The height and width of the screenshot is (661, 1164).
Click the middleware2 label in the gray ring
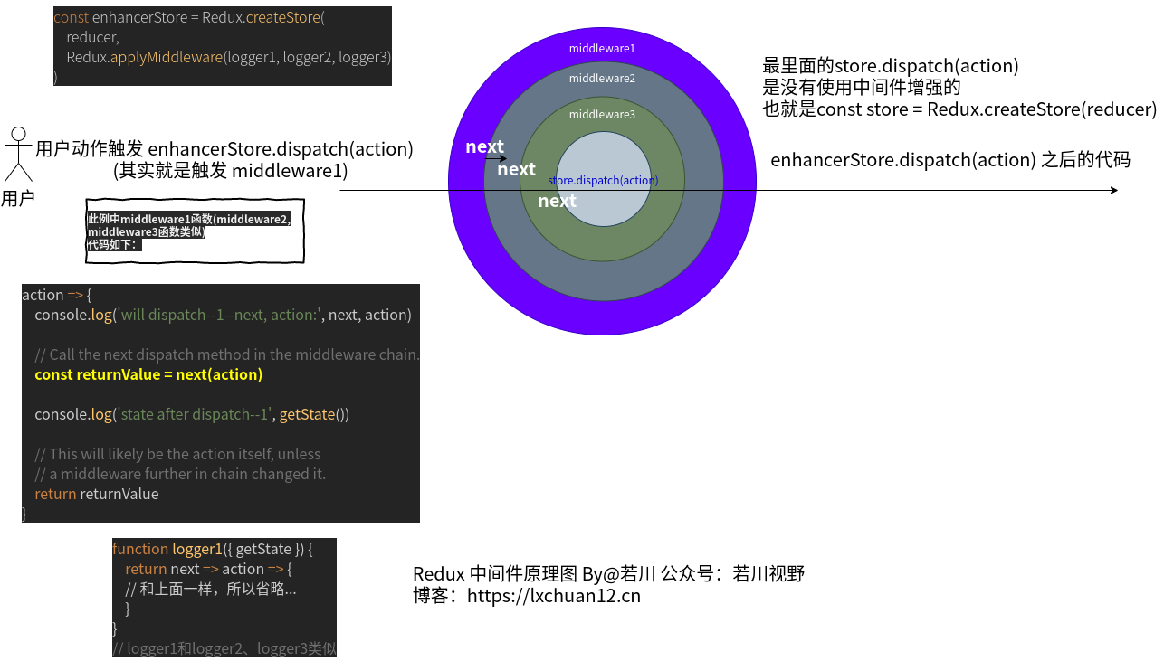coord(602,79)
